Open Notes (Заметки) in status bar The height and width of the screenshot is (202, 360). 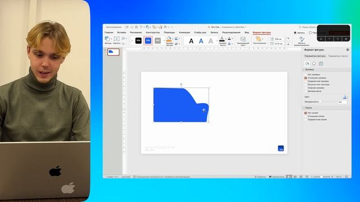(x=260, y=177)
